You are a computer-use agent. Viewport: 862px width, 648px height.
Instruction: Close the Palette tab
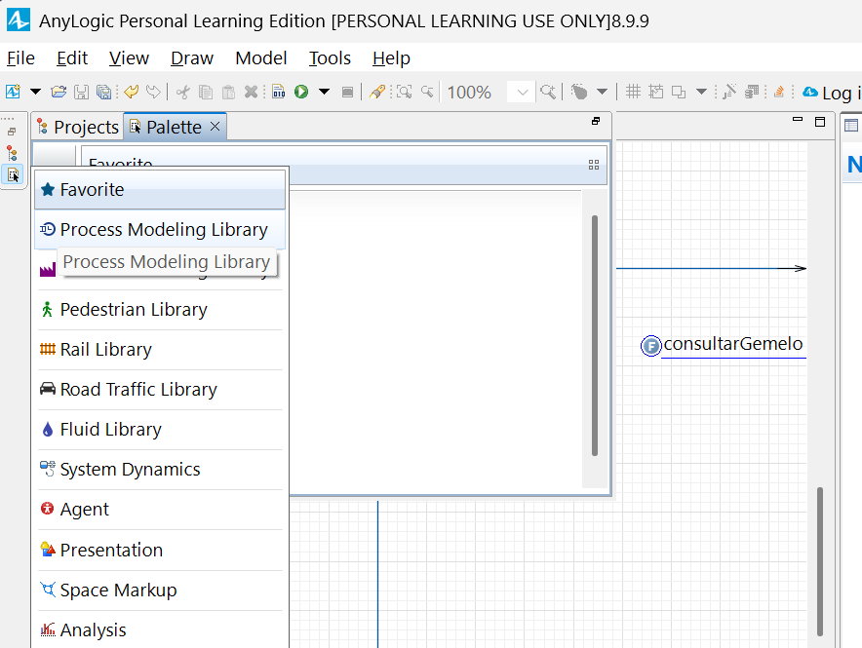pyautogui.click(x=215, y=127)
